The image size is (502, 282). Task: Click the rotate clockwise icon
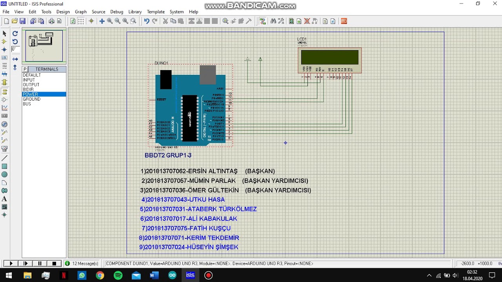tap(15, 34)
